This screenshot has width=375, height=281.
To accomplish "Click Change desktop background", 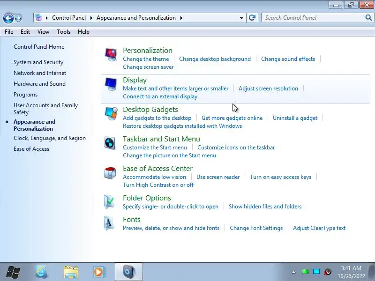I will [x=215, y=59].
